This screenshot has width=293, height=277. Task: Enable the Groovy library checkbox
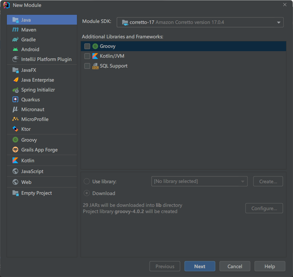click(87, 46)
